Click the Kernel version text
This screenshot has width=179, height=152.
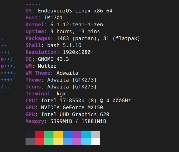click(77, 25)
